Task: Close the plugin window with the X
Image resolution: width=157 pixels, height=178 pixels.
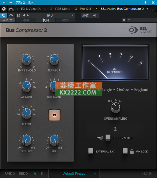Action: (x=153, y=3)
